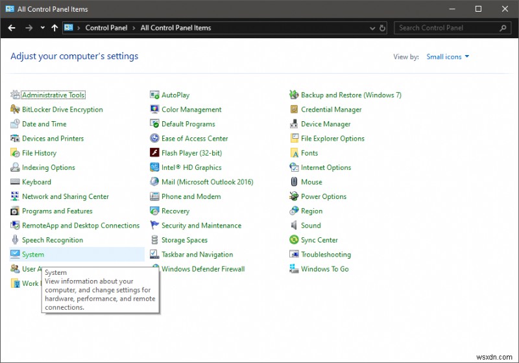
Task: Click the Flash Player (32-bit) icon
Action: (155, 154)
